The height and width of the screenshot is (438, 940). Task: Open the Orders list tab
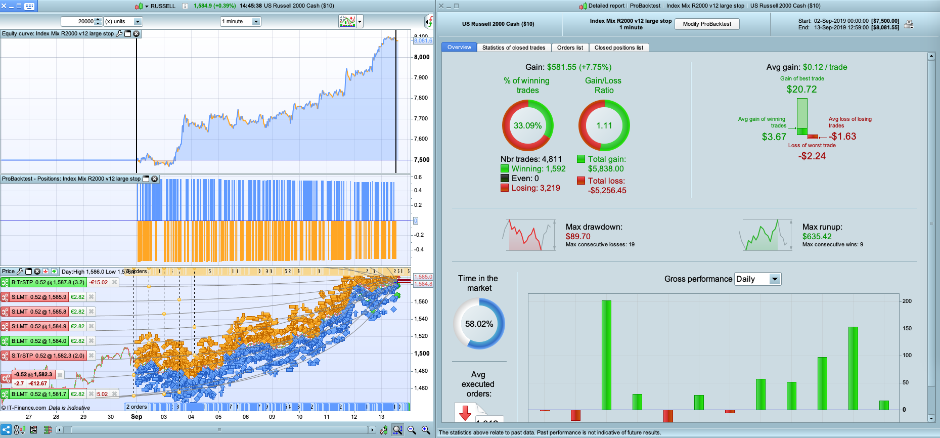click(570, 48)
